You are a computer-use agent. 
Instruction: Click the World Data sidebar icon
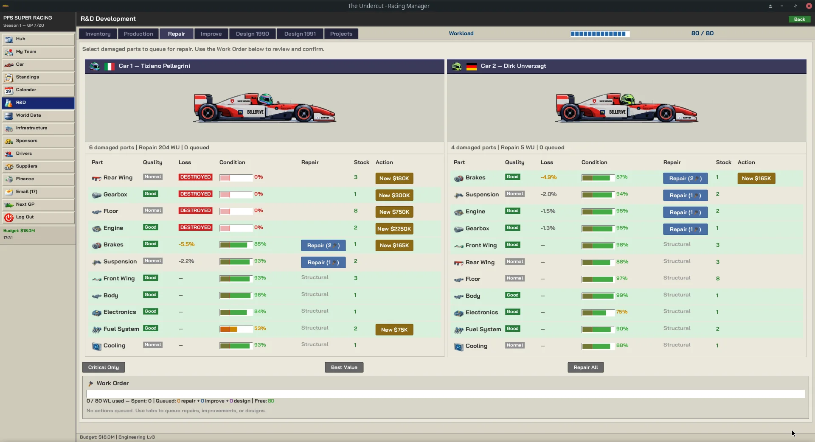(x=9, y=116)
